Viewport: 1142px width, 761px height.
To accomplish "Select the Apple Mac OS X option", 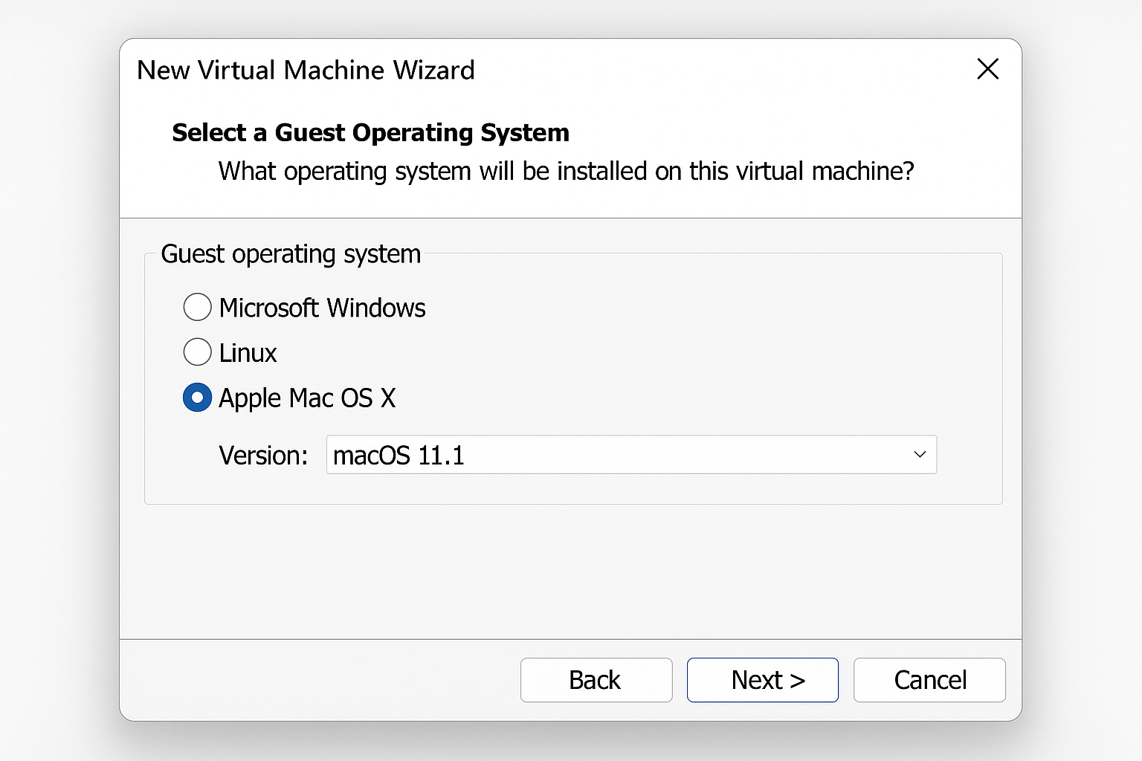I will point(197,398).
